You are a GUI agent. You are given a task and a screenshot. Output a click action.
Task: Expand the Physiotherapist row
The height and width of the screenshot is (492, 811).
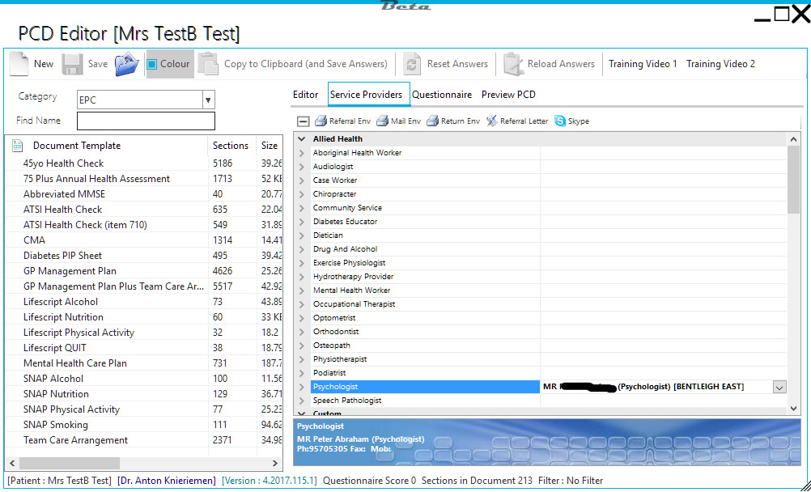302,359
